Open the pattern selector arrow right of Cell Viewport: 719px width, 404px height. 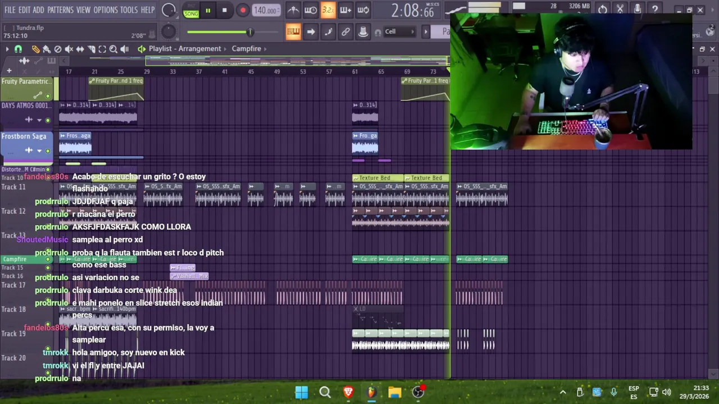coord(426,32)
